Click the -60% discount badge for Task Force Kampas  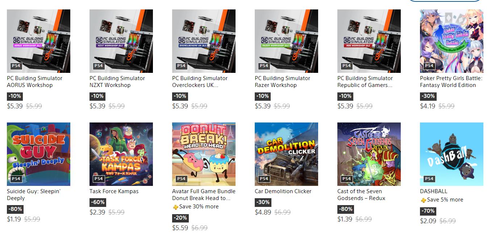pos(97,202)
